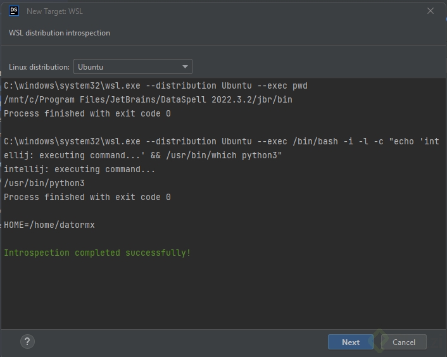Click the 'Linux distribution:' label
The width and height of the screenshot is (447, 357).
point(39,67)
